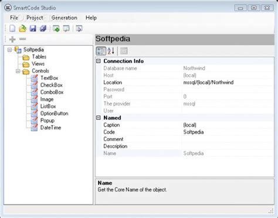Maximize the SmartCode Studio window

click(x=254, y=8)
